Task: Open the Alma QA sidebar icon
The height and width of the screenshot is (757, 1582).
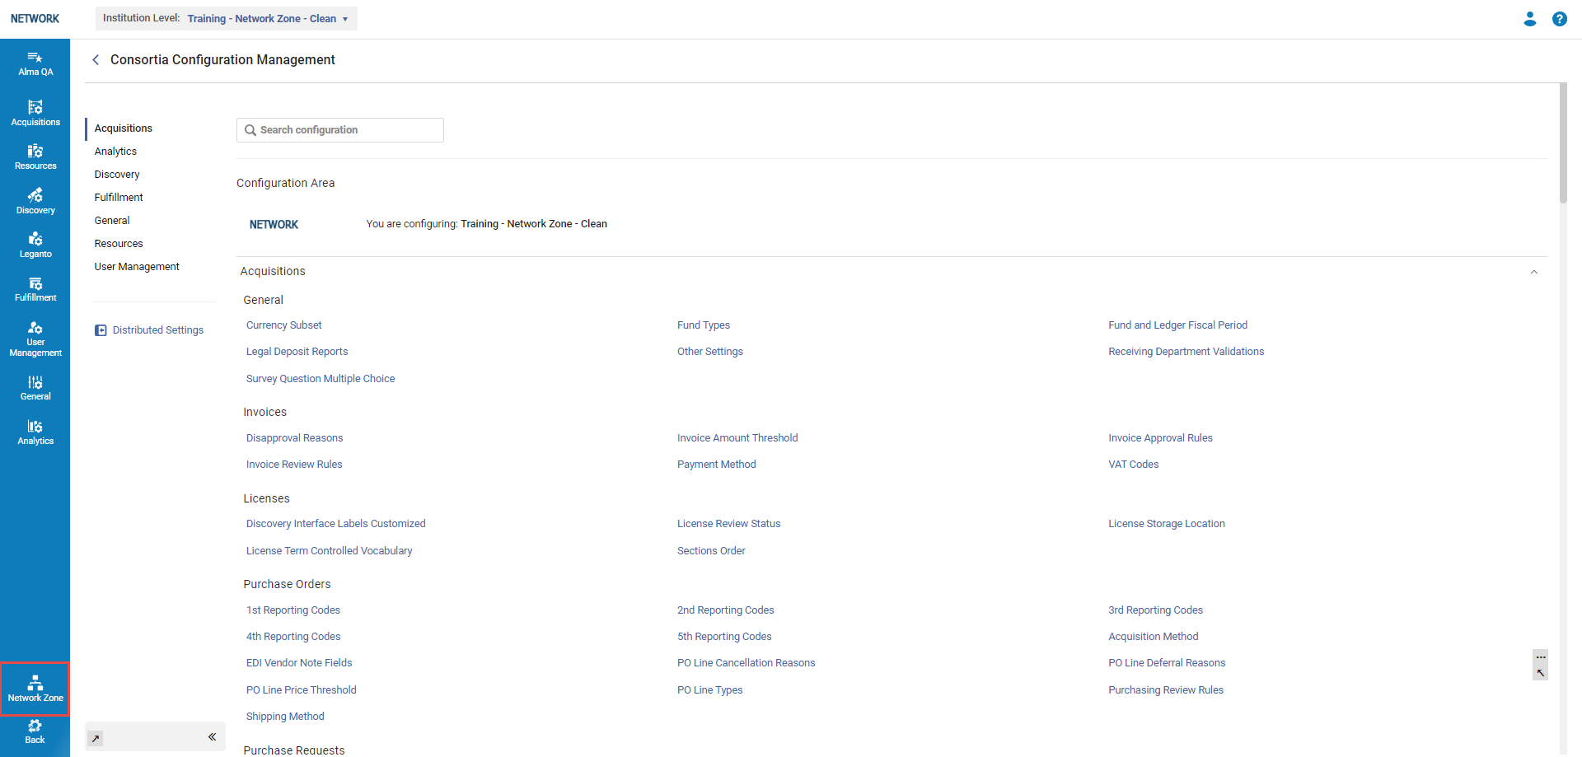Action: [x=35, y=63]
